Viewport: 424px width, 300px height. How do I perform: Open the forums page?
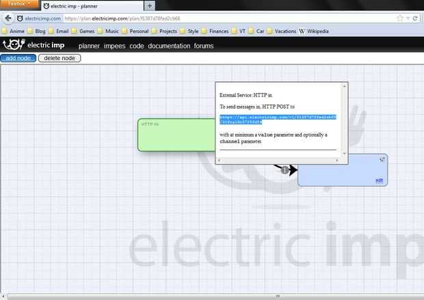click(x=204, y=46)
